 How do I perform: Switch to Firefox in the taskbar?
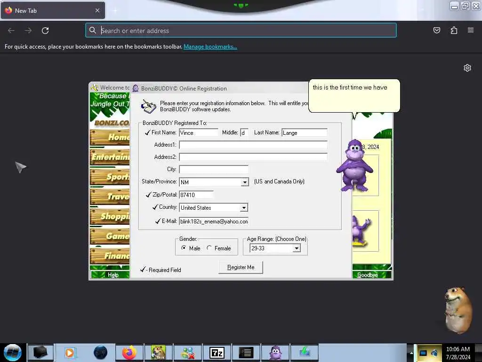[129, 353]
